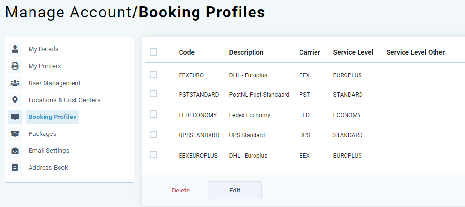465x207 pixels.
Task: Click the red Delete link
Action: pos(181,191)
